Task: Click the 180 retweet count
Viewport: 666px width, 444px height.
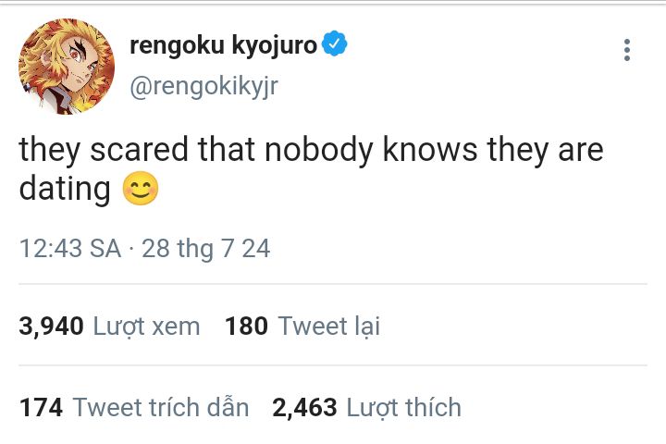Action: [246, 326]
